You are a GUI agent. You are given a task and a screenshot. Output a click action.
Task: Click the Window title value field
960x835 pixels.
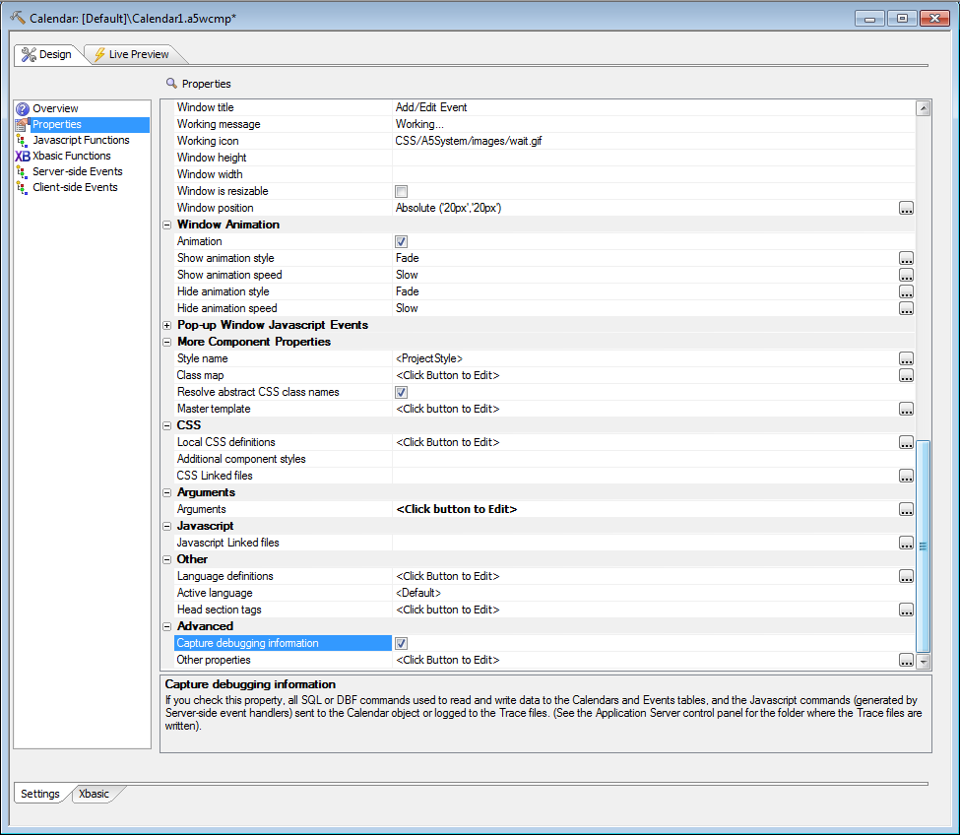point(653,107)
